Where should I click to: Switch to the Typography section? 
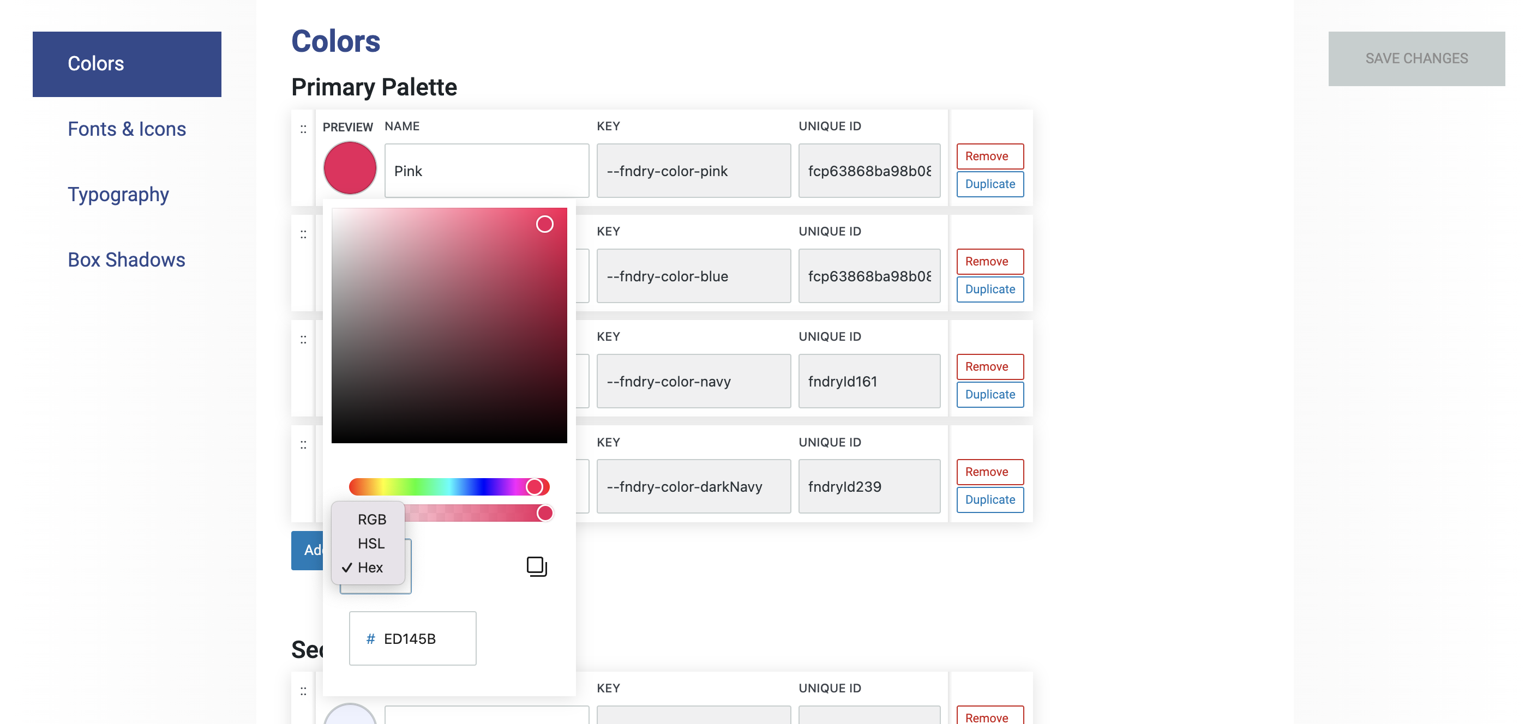[x=118, y=195]
